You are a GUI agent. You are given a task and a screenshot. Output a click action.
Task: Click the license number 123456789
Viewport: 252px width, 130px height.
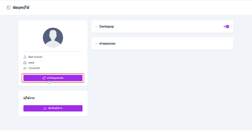tap(34, 68)
